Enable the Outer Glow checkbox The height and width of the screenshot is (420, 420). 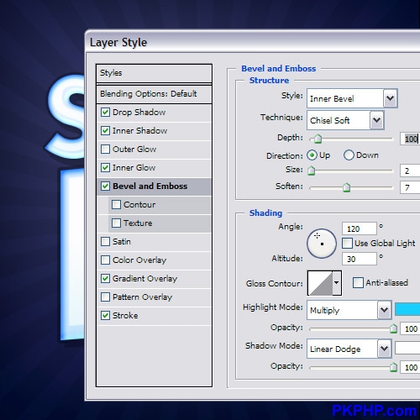tap(105, 149)
